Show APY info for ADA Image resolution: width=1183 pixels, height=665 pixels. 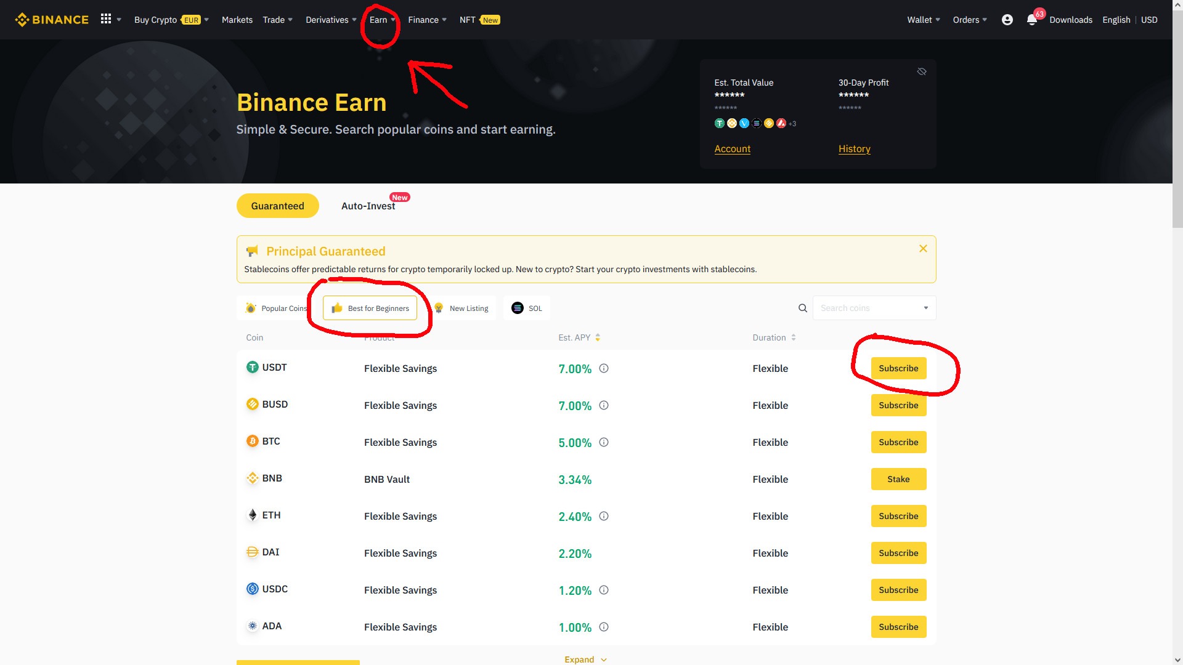(604, 627)
